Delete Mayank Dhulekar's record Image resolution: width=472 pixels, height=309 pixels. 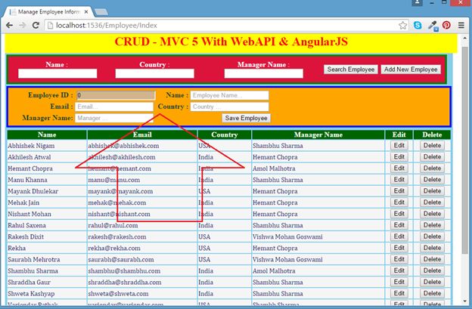point(432,191)
